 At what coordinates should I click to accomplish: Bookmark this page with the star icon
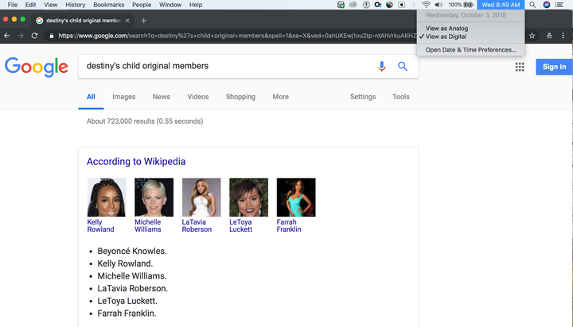tap(532, 36)
